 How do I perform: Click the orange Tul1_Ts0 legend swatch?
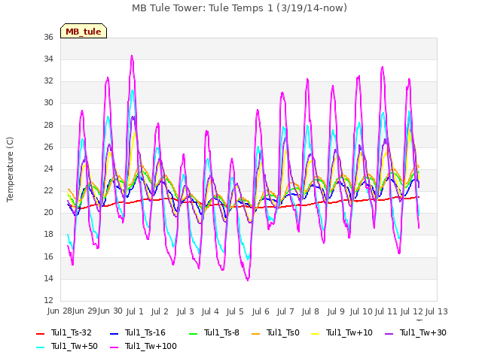pos(255,333)
